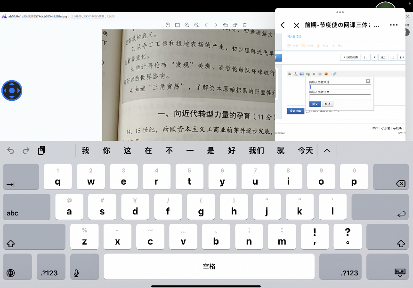Toggle mouse scroll mode in image viewer toolbar
413x288 pixels.
[x=168, y=25]
